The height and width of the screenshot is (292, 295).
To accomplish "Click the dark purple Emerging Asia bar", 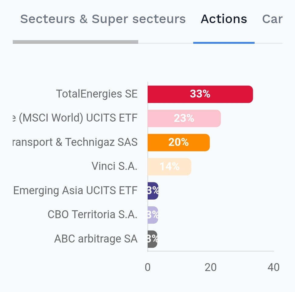I will pyautogui.click(x=153, y=191).
